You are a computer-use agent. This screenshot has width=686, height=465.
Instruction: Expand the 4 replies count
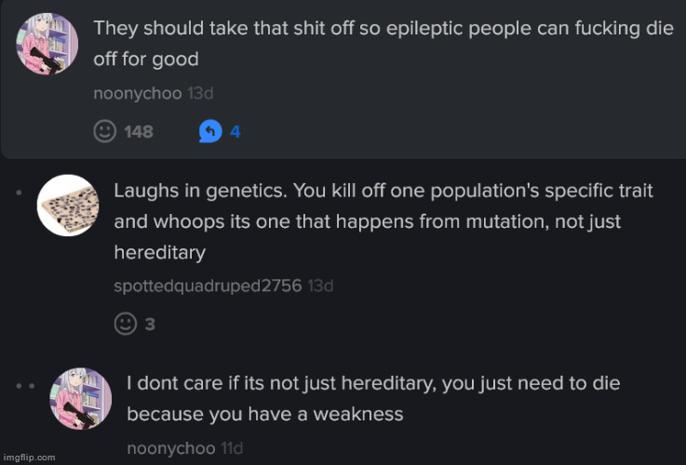[x=235, y=131]
